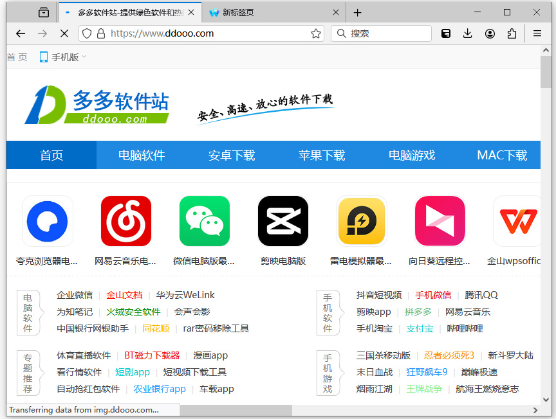Open the 哔哩哔哩 link

[465, 328]
